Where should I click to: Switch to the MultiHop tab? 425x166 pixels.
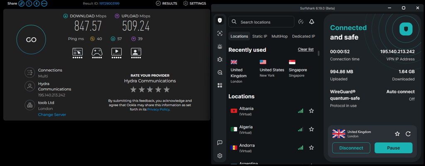tap(279, 37)
